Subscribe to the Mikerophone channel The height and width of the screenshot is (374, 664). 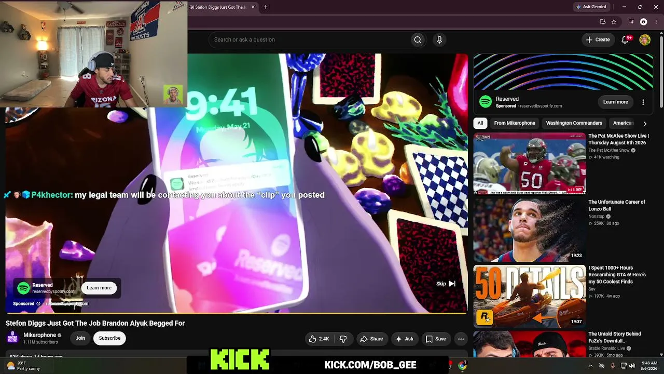coord(109,338)
